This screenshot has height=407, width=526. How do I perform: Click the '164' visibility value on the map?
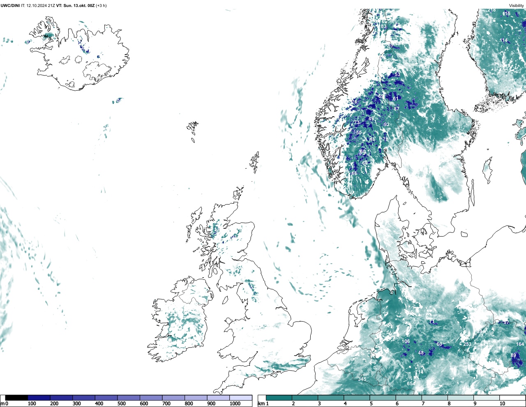point(520,344)
